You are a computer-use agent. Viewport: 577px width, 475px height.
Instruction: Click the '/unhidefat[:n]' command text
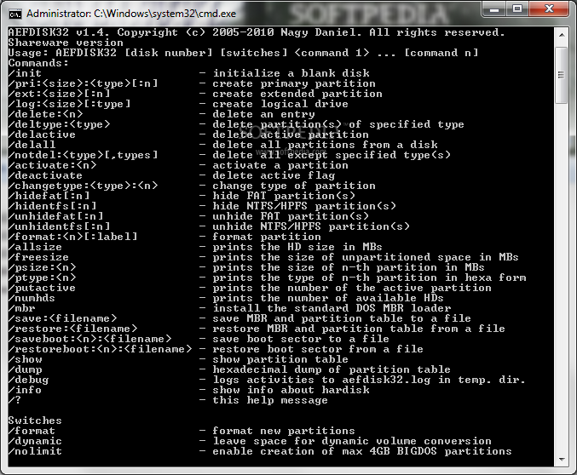click(x=56, y=216)
